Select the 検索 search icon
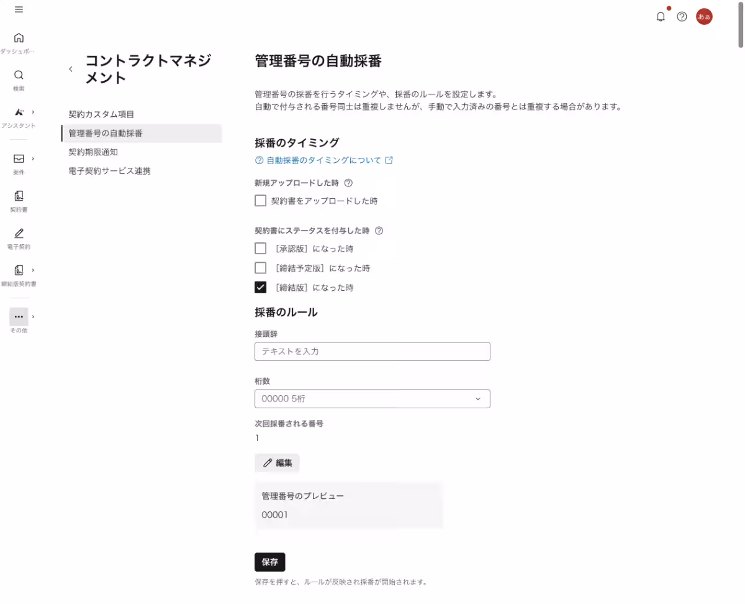 19,75
